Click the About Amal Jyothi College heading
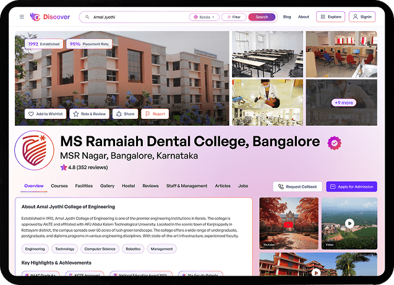 (68, 207)
